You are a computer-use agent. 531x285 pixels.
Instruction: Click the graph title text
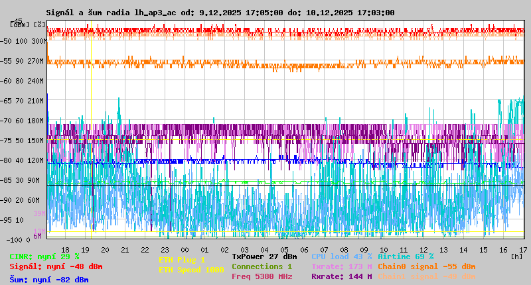pos(220,13)
